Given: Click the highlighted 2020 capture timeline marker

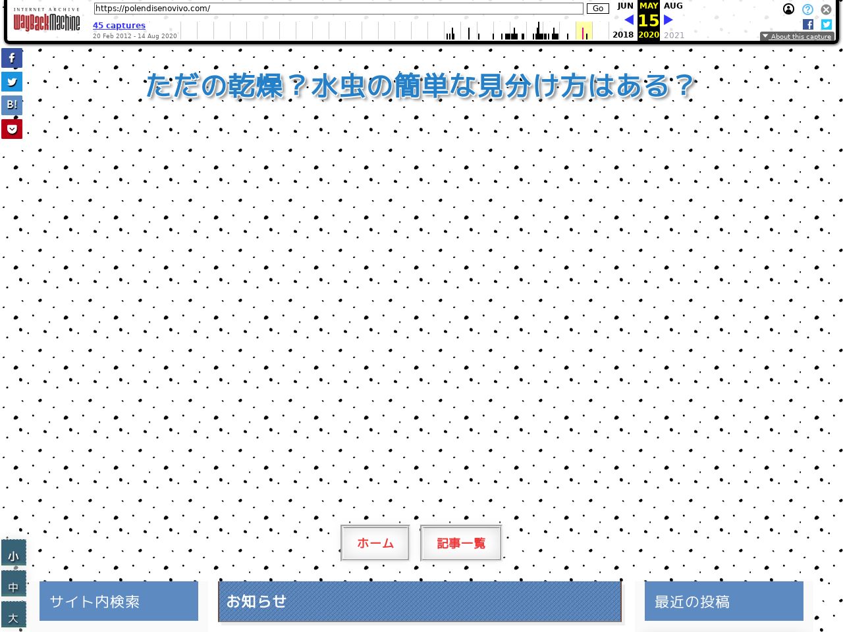Looking at the screenshot, I should [x=583, y=32].
